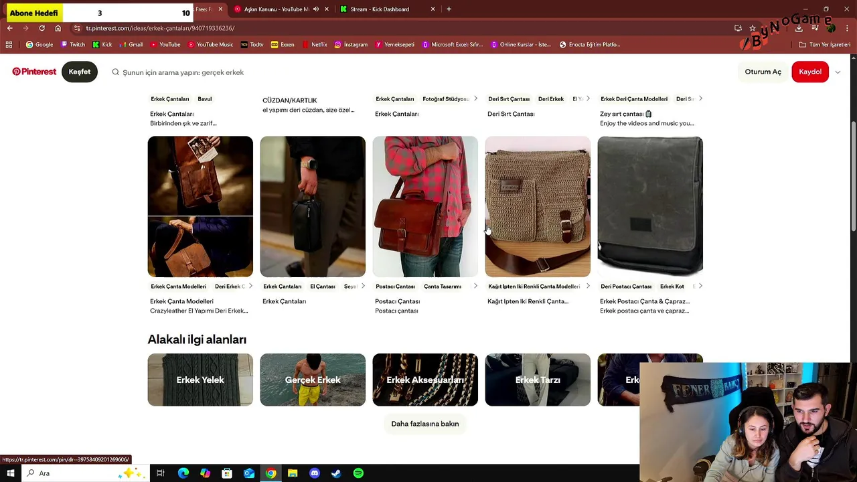Open the browser home page icon

[x=58, y=28]
